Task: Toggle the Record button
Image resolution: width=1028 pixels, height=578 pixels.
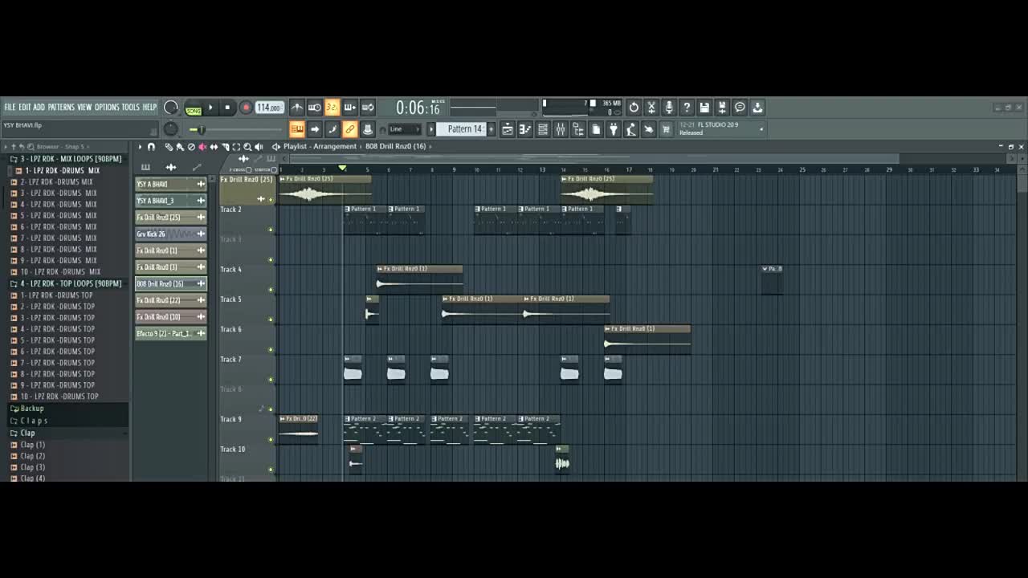Action: (x=246, y=107)
